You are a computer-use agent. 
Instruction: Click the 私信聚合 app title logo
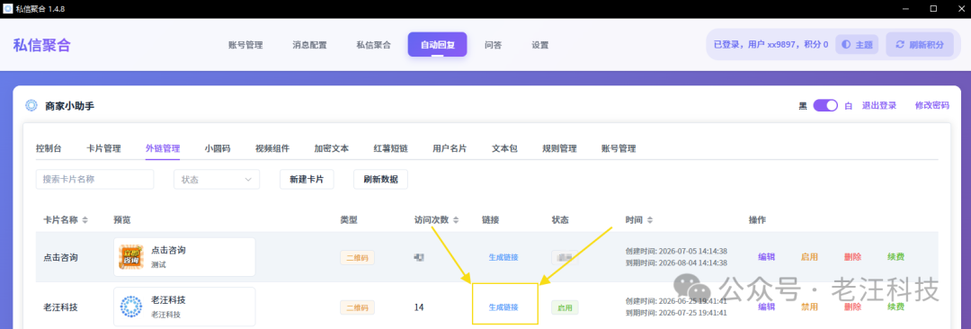coord(42,45)
